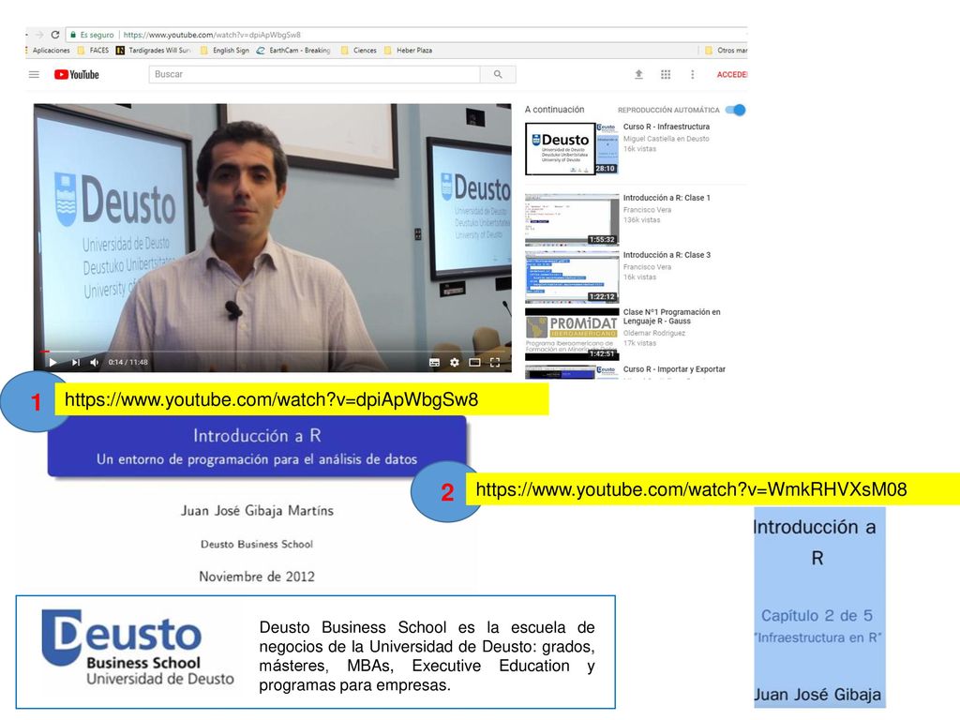Skip to the next video
This screenshot has height=720, width=960.
[x=75, y=363]
